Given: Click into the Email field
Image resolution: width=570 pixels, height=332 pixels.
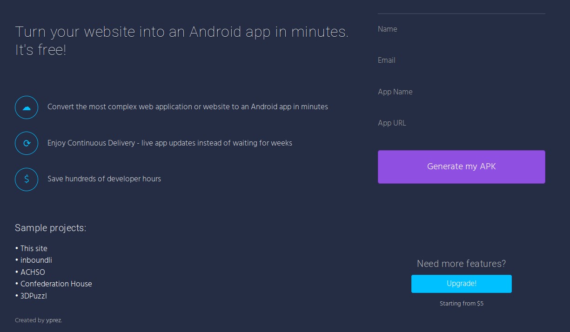Looking at the screenshot, I should coord(461,60).
